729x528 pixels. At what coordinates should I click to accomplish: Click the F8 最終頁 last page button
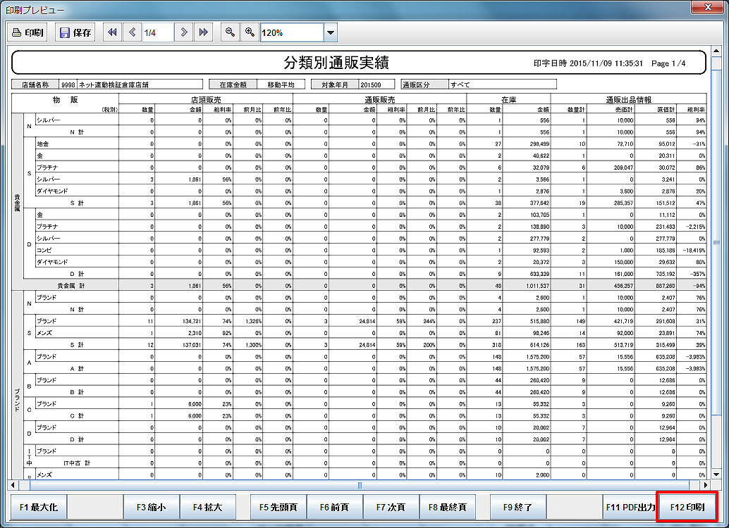pos(447,507)
